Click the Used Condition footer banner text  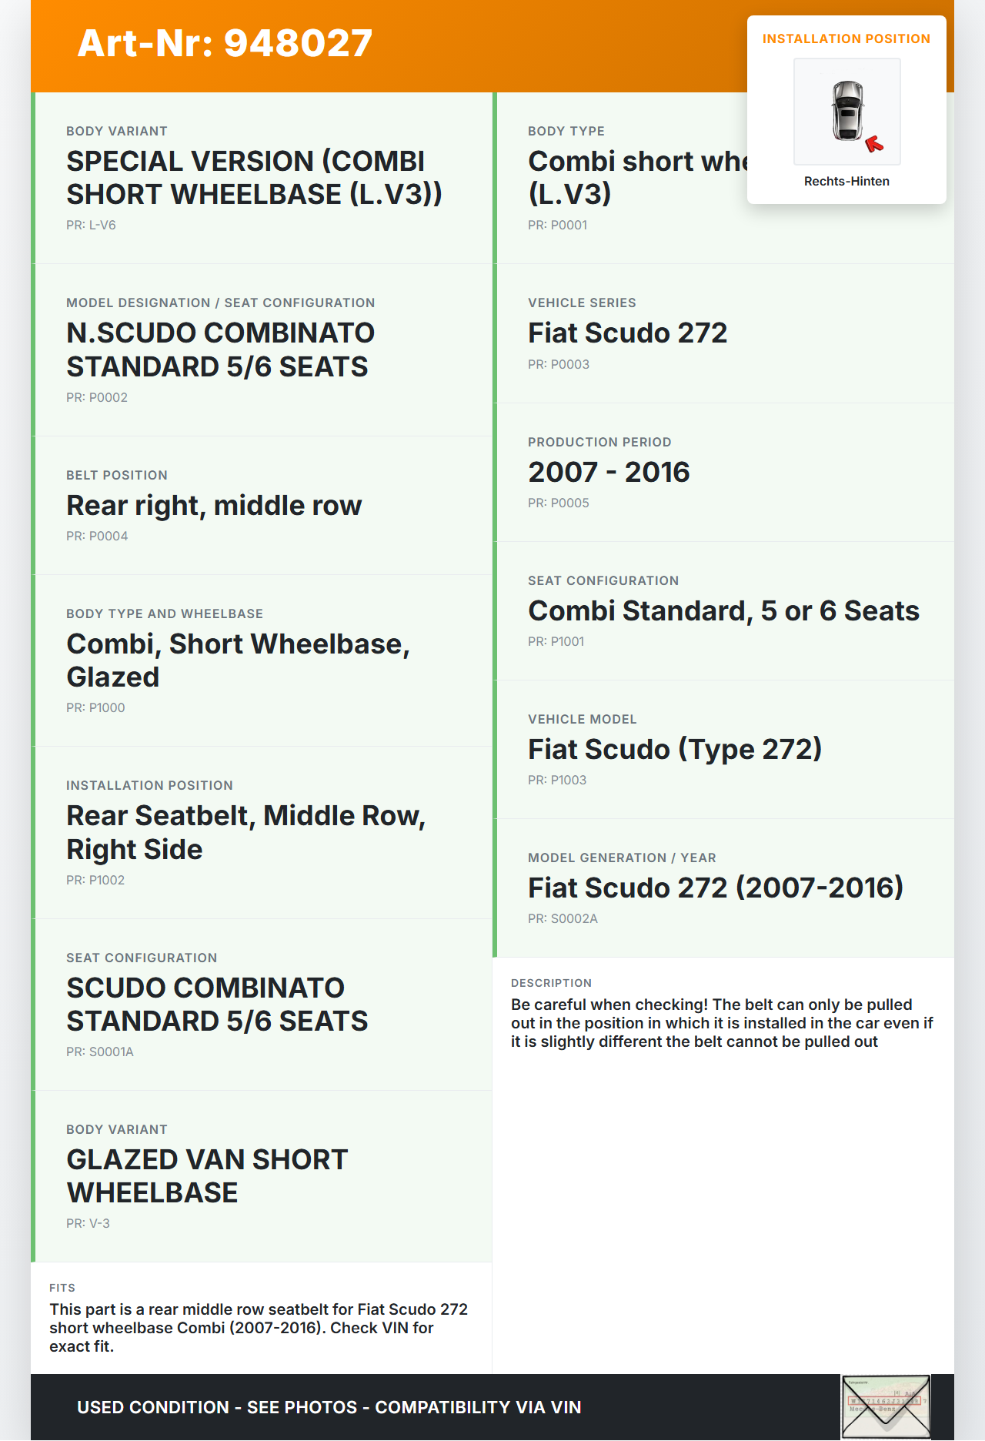click(x=329, y=1408)
